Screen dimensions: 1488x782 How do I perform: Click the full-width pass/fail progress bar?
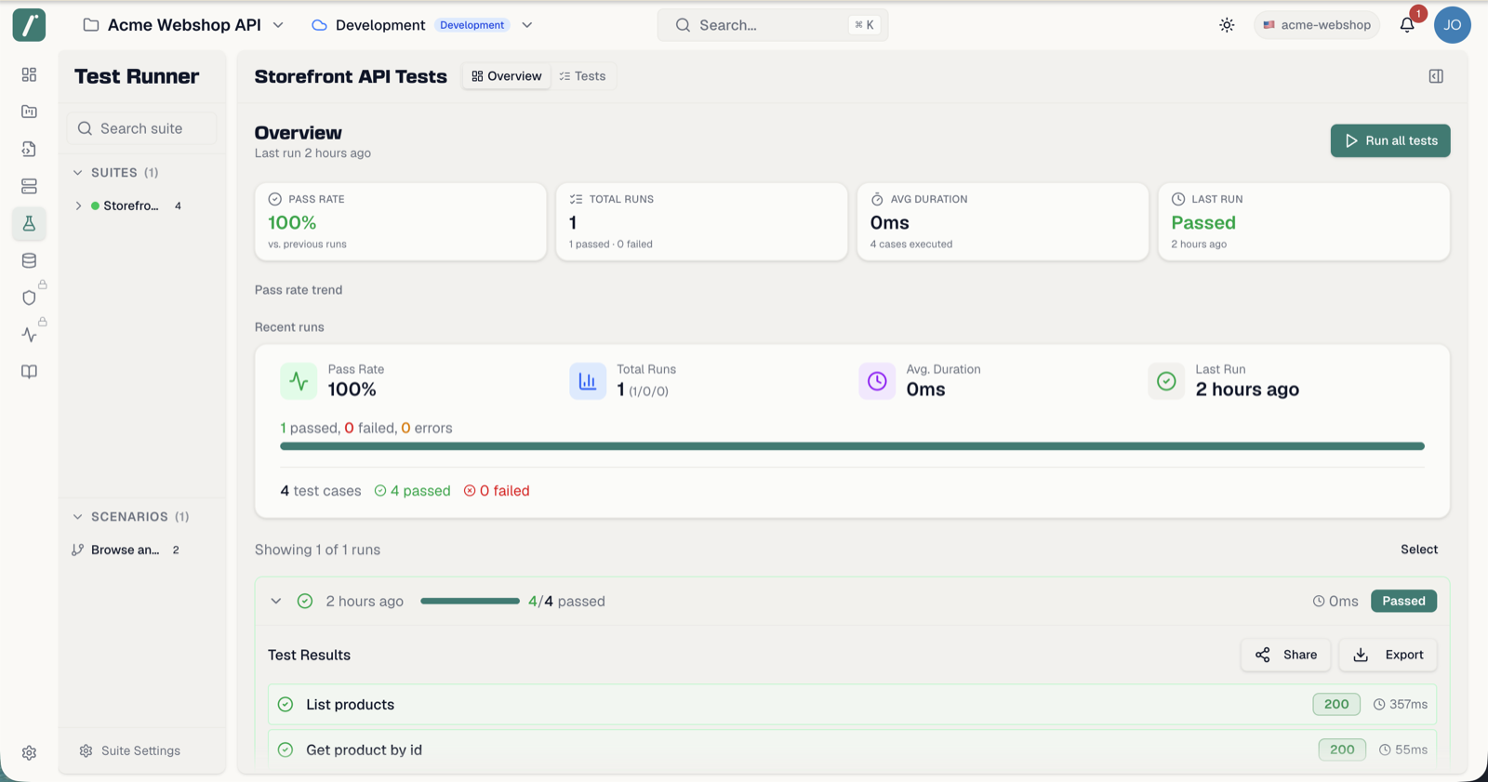852,446
